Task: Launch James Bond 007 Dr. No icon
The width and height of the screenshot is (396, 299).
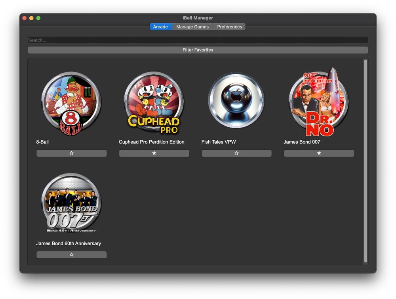Action: (319, 102)
